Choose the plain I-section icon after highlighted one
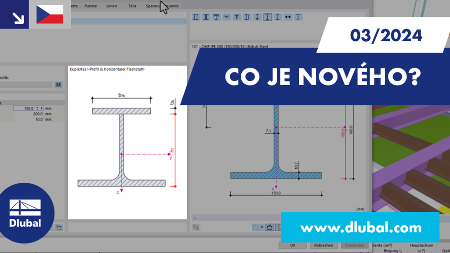The width and height of the screenshot is (450, 253). point(278,17)
